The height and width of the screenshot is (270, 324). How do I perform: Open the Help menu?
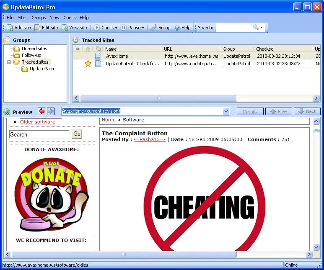84,18
